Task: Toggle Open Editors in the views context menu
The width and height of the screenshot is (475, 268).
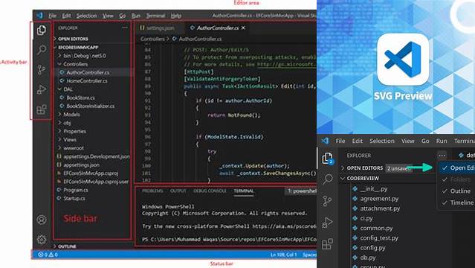Action: (x=457, y=167)
